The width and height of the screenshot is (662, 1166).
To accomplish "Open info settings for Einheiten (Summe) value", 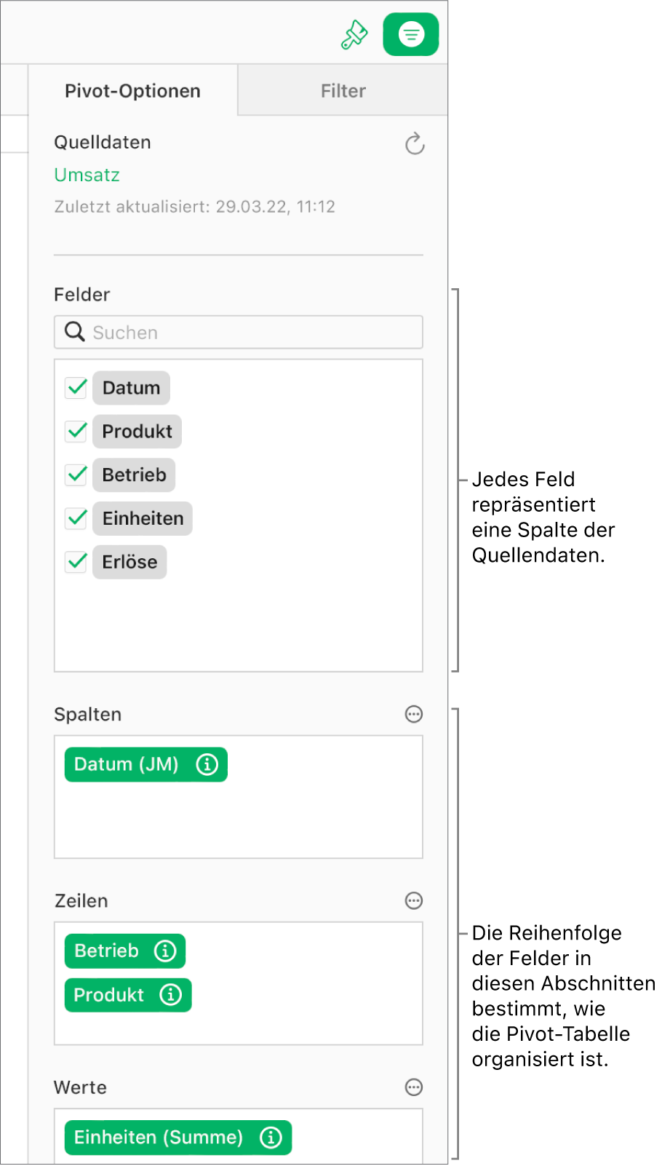I will (271, 1137).
